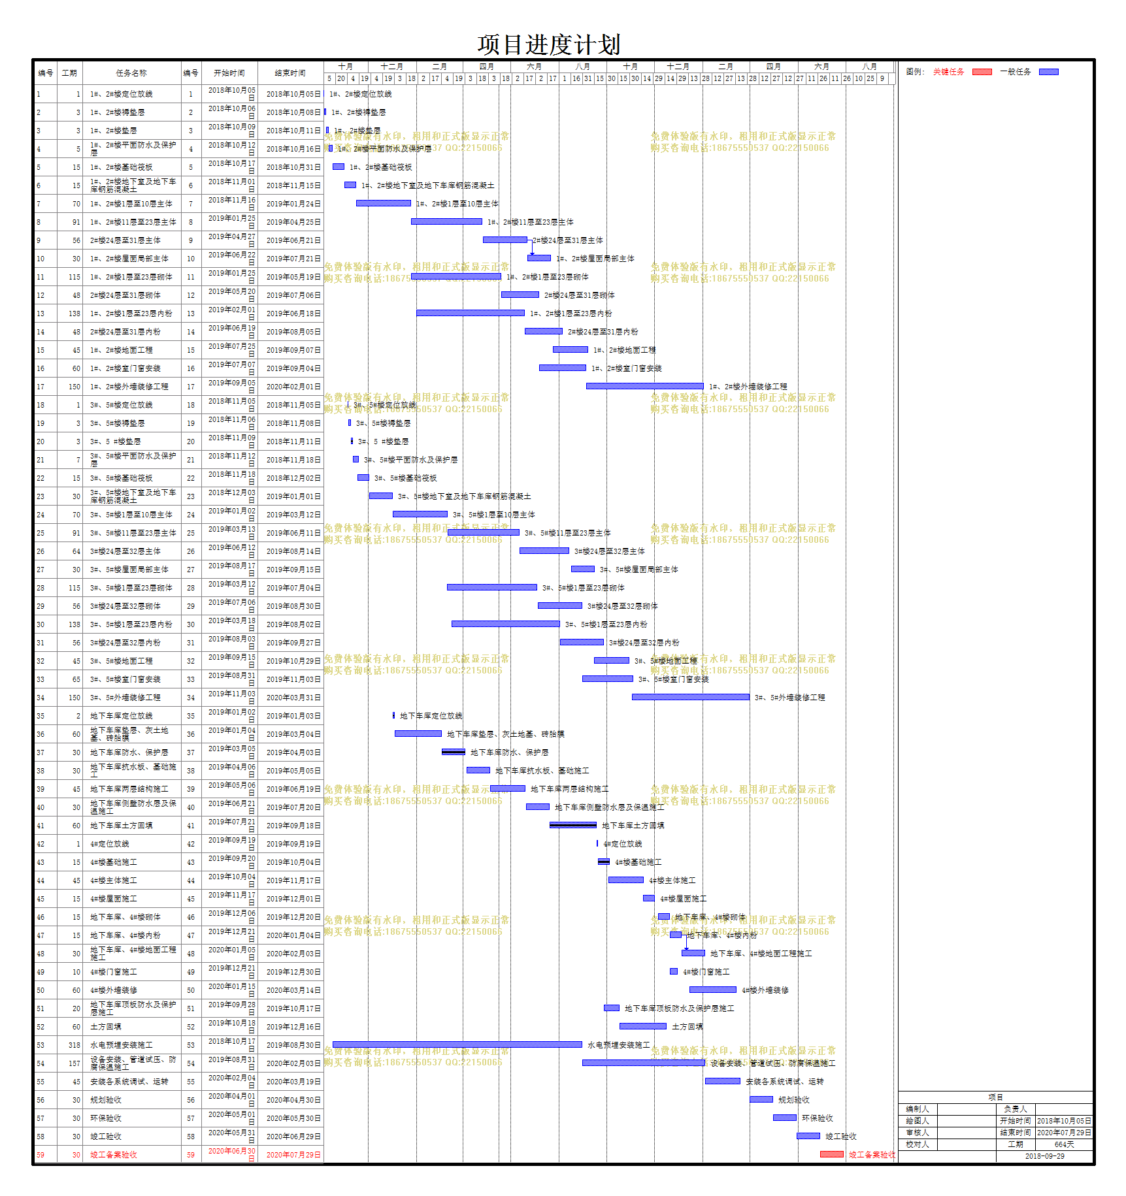Select the 1#、2#楼外墙装修工程 Gantt bar
This screenshot has width=1126, height=1196.
pyautogui.click(x=645, y=386)
